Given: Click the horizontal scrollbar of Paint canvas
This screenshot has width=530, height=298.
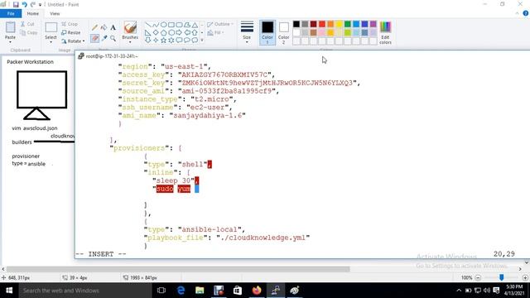Looking at the screenshot, I should tap(178, 269).
